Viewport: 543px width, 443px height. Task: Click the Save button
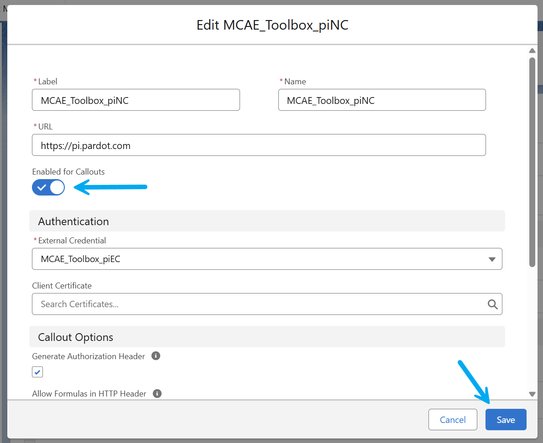pyautogui.click(x=506, y=419)
